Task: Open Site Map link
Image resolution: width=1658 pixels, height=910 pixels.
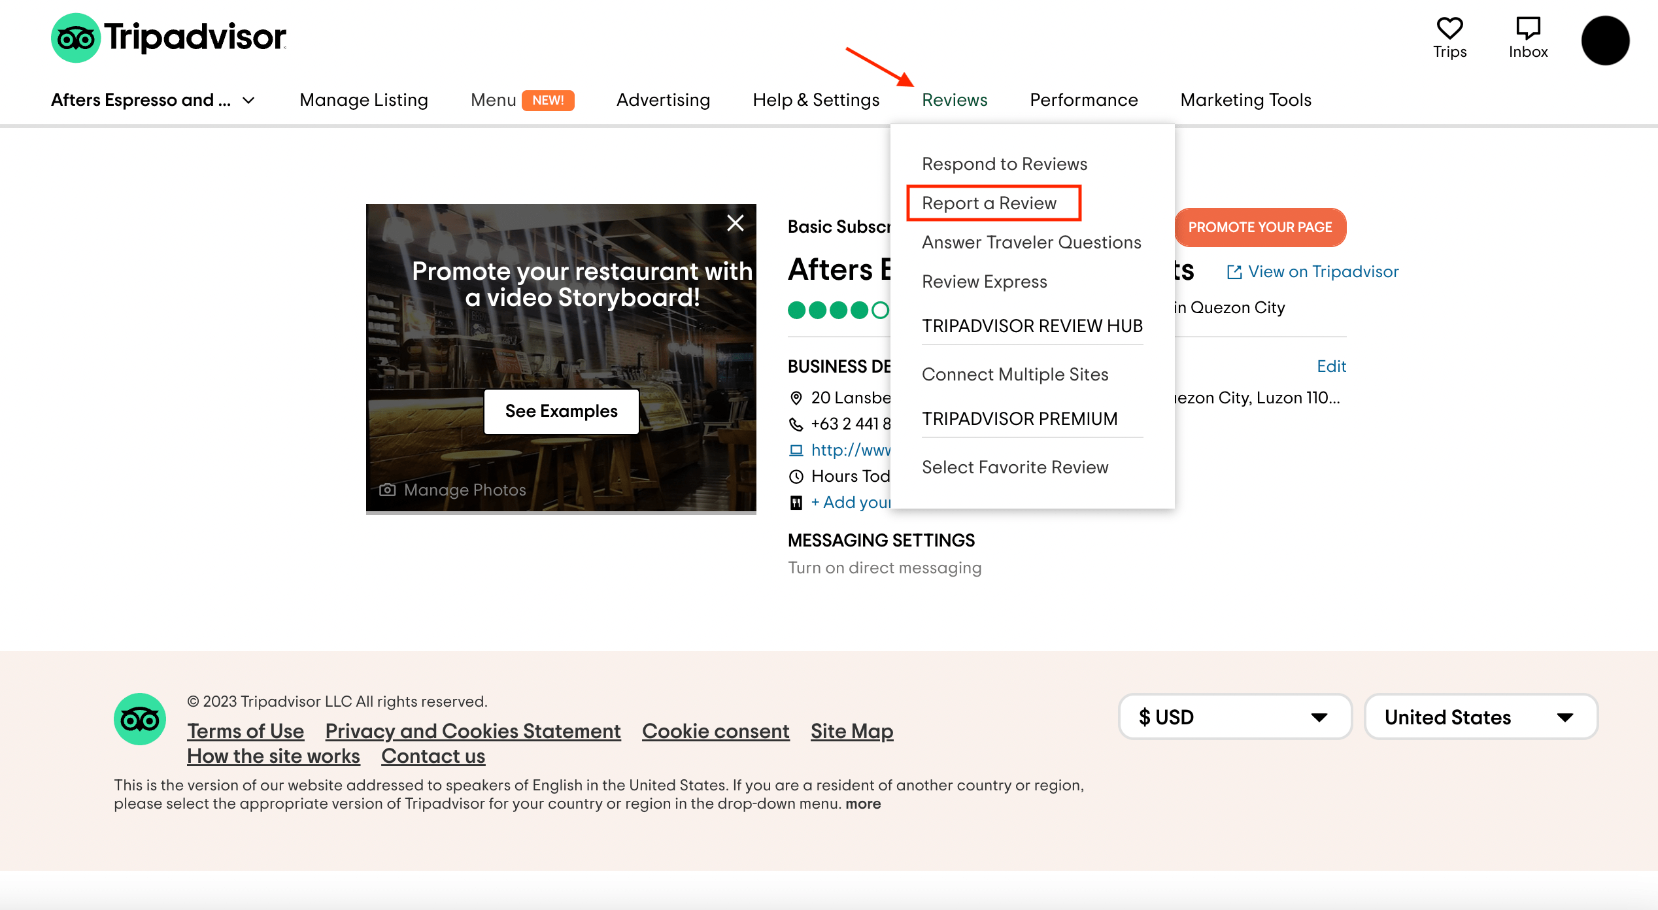Action: click(x=852, y=731)
